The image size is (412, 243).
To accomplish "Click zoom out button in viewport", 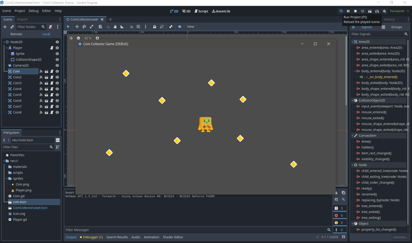I will coord(78,38).
